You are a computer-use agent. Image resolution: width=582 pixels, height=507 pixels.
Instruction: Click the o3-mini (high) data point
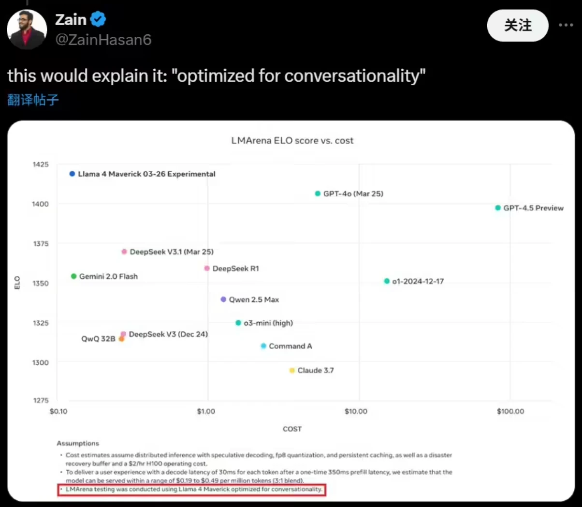pyautogui.click(x=238, y=323)
